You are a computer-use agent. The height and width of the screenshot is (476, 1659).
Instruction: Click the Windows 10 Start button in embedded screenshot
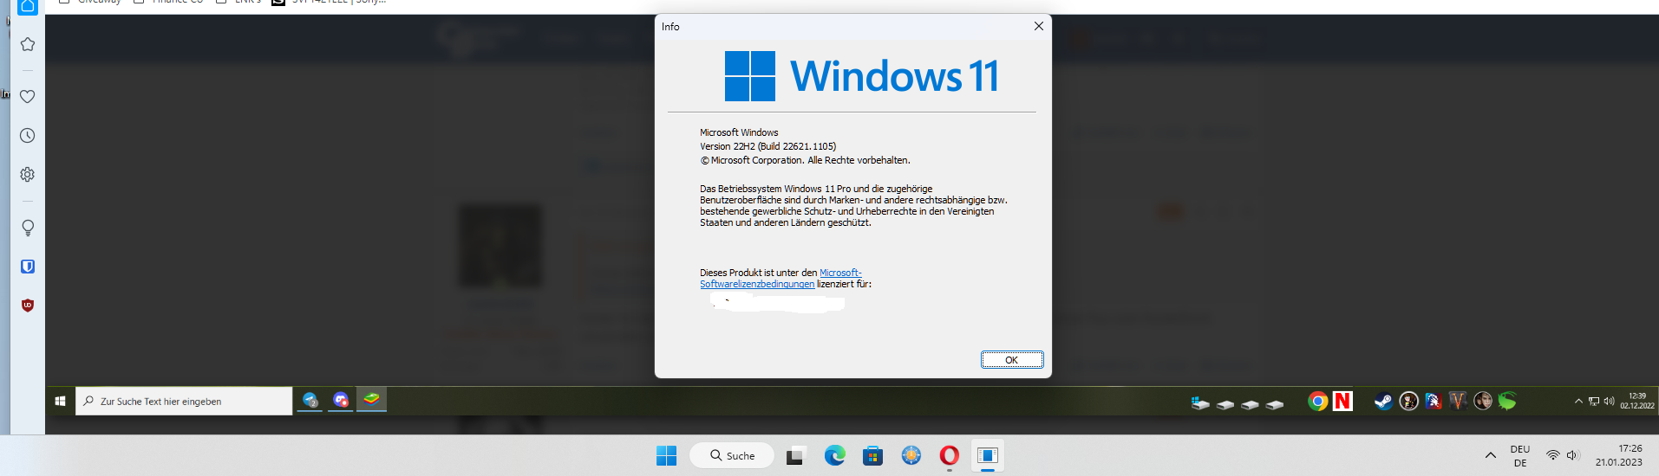pyautogui.click(x=60, y=401)
